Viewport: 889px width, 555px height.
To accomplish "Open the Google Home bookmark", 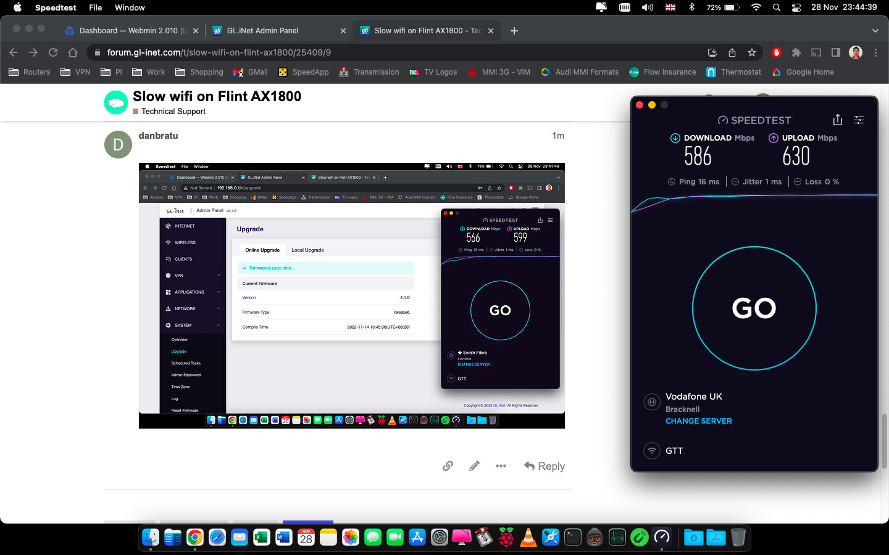I will pyautogui.click(x=803, y=72).
